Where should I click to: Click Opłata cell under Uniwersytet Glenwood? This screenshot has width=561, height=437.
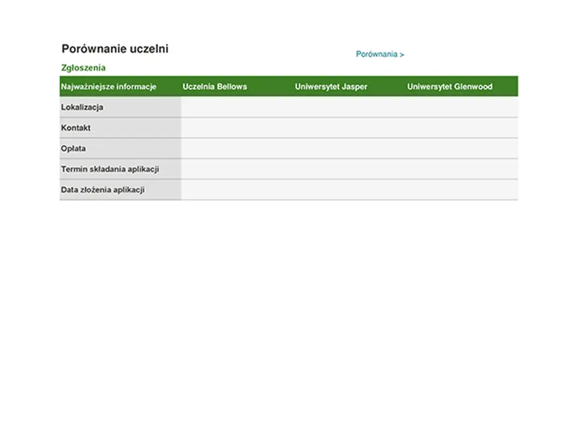coord(462,149)
